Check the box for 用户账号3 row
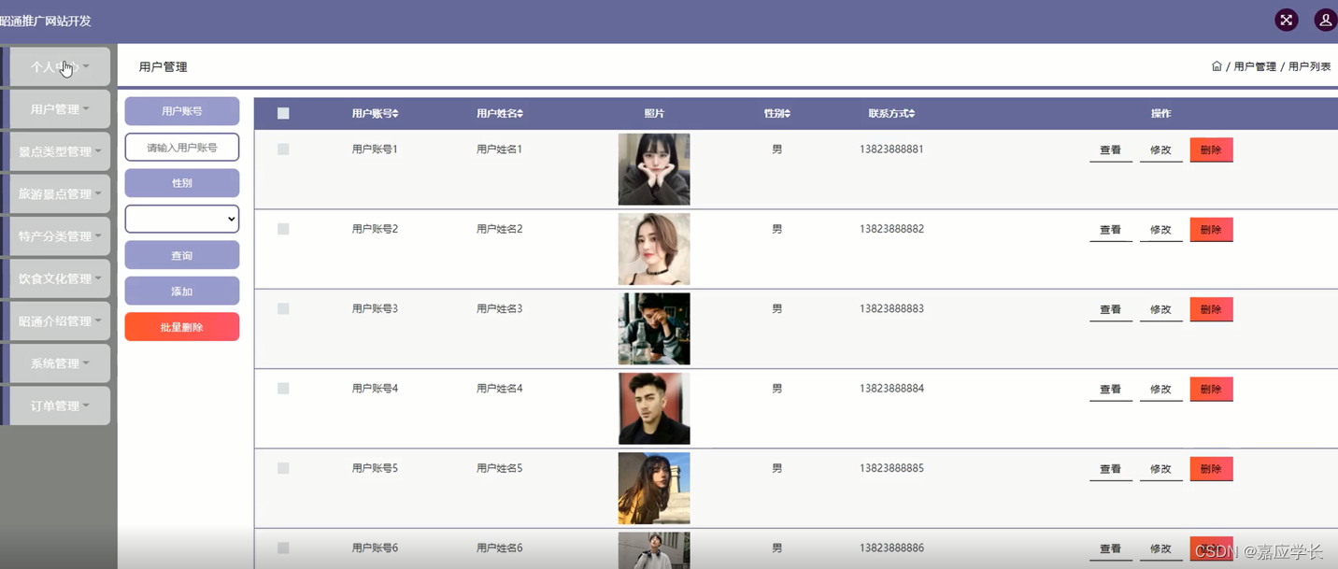 (283, 308)
